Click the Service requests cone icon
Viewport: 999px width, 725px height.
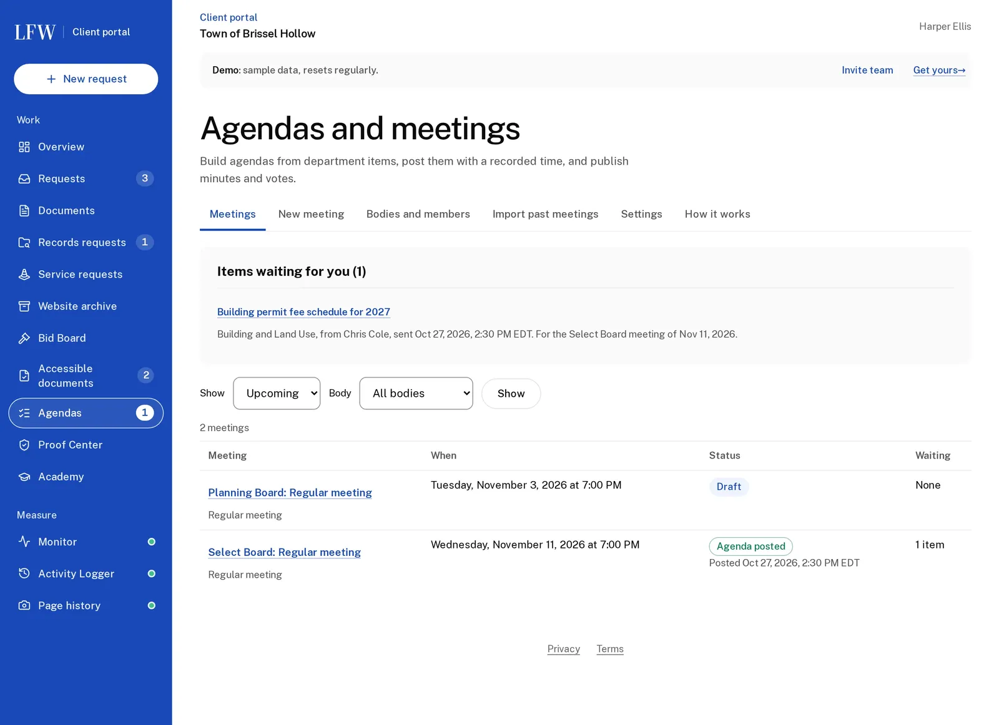[24, 274]
